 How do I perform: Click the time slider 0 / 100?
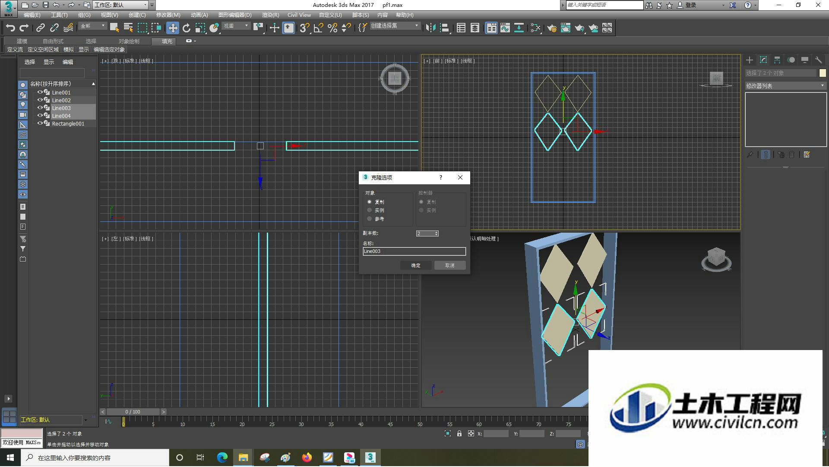click(133, 412)
